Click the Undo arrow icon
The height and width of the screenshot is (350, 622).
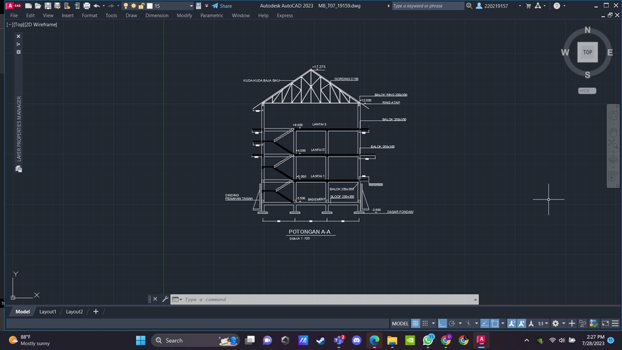click(x=97, y=6)
